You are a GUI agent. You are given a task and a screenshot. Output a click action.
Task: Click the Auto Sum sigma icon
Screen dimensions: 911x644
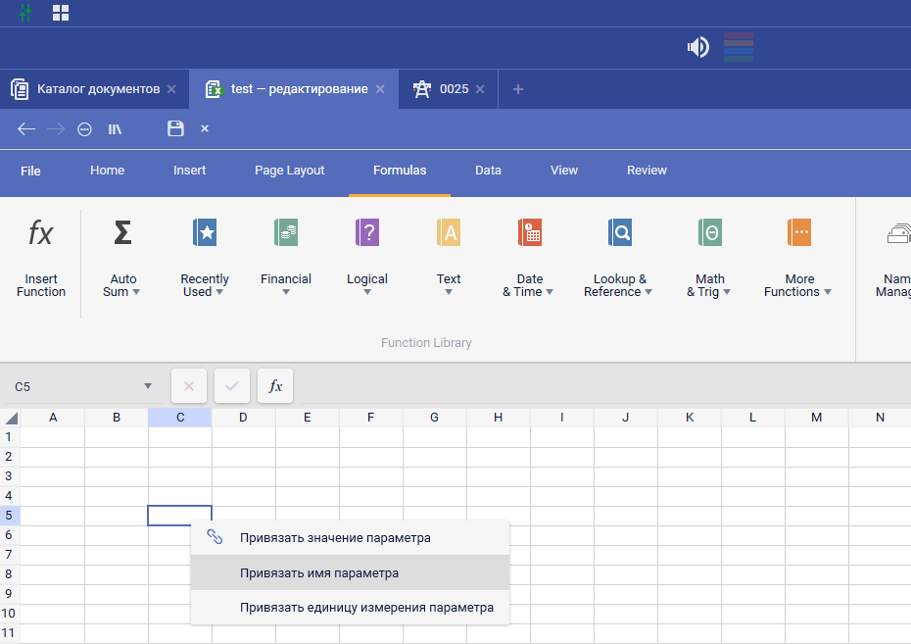coord(122,233)
